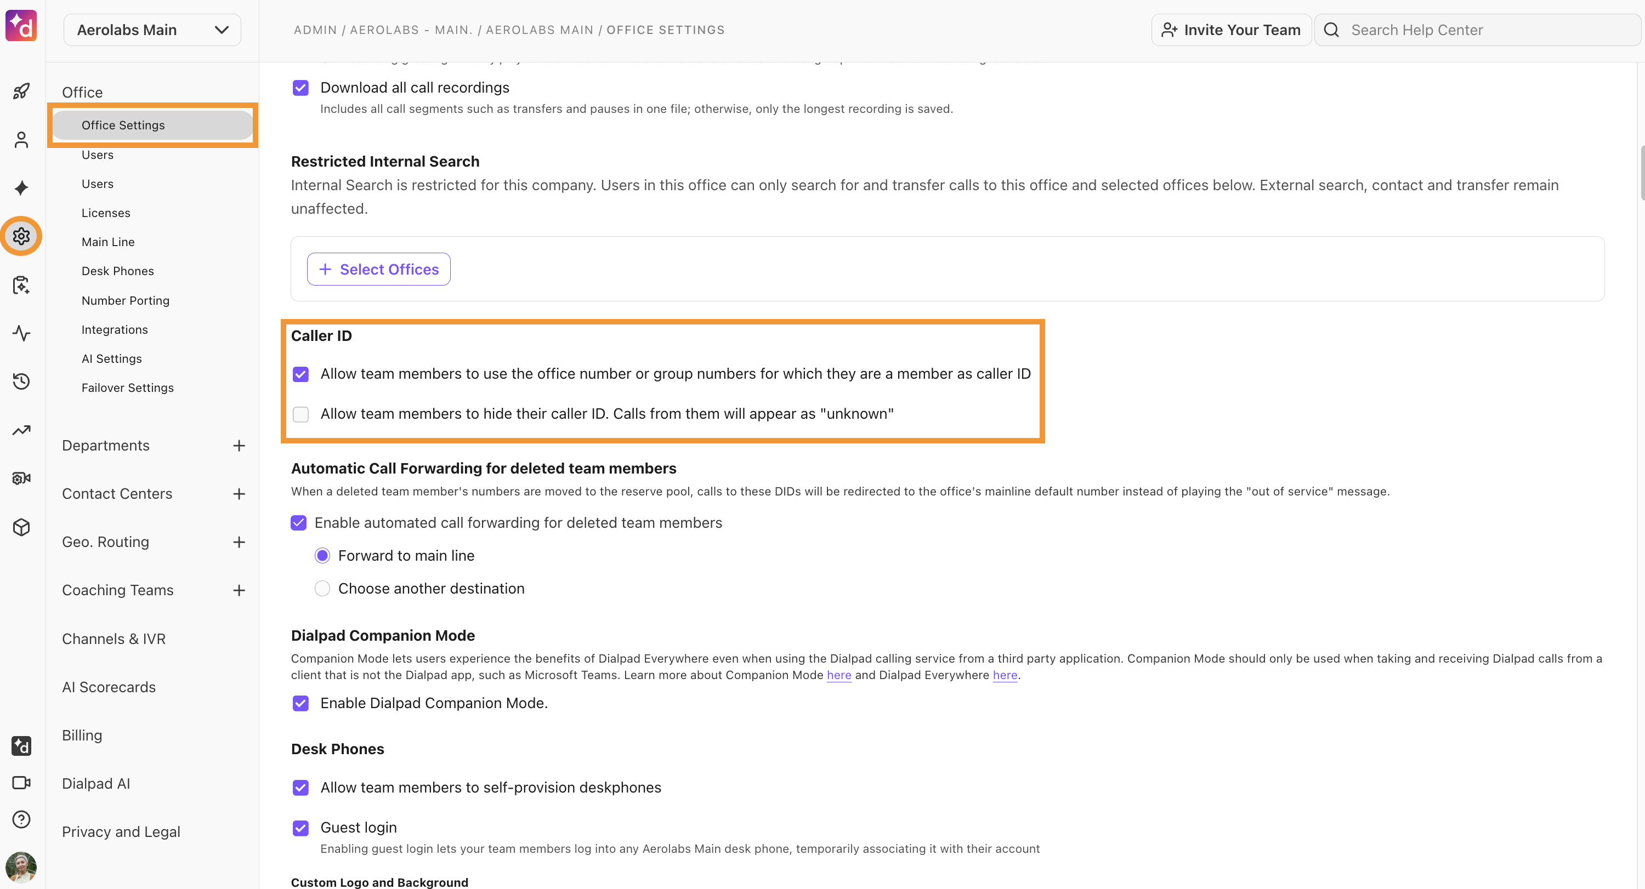
Task: Select Choose another destination radio button
Action: (322, 589)
